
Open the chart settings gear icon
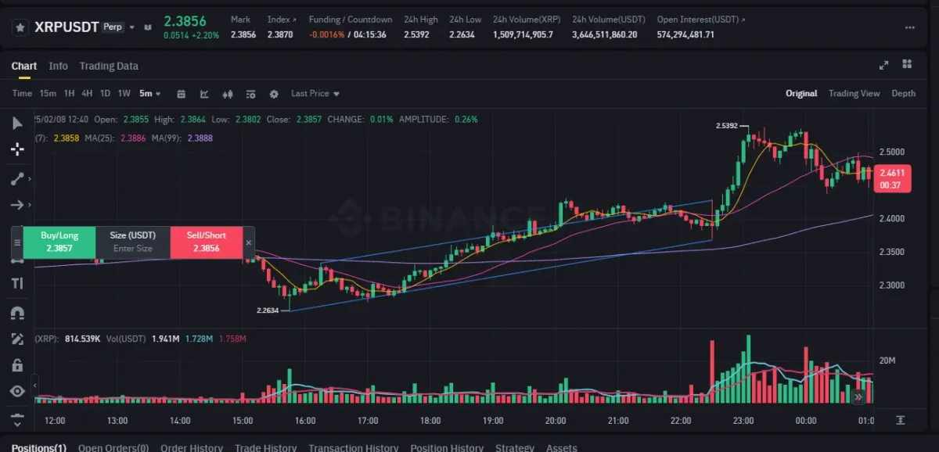click(x=274, y=94)
